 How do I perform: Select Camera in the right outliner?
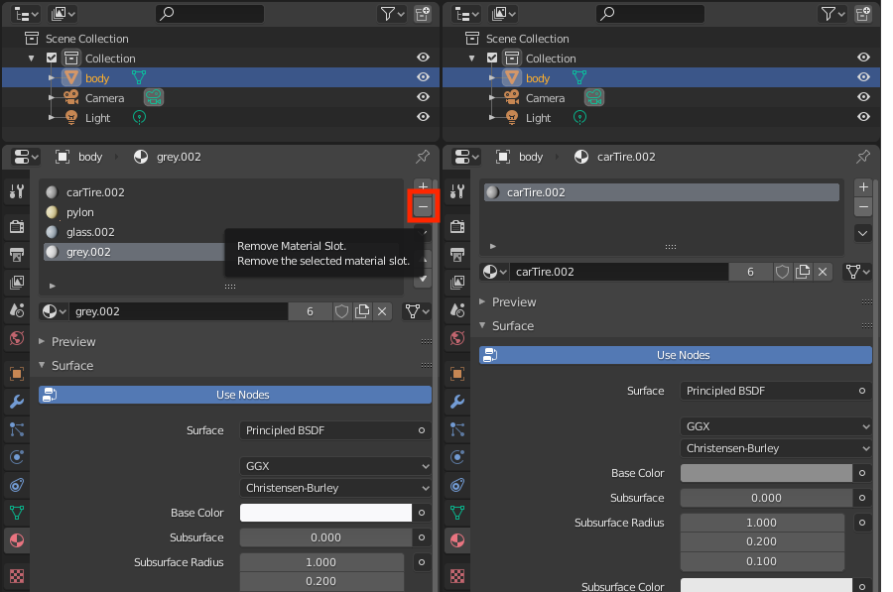click(545, 98)
